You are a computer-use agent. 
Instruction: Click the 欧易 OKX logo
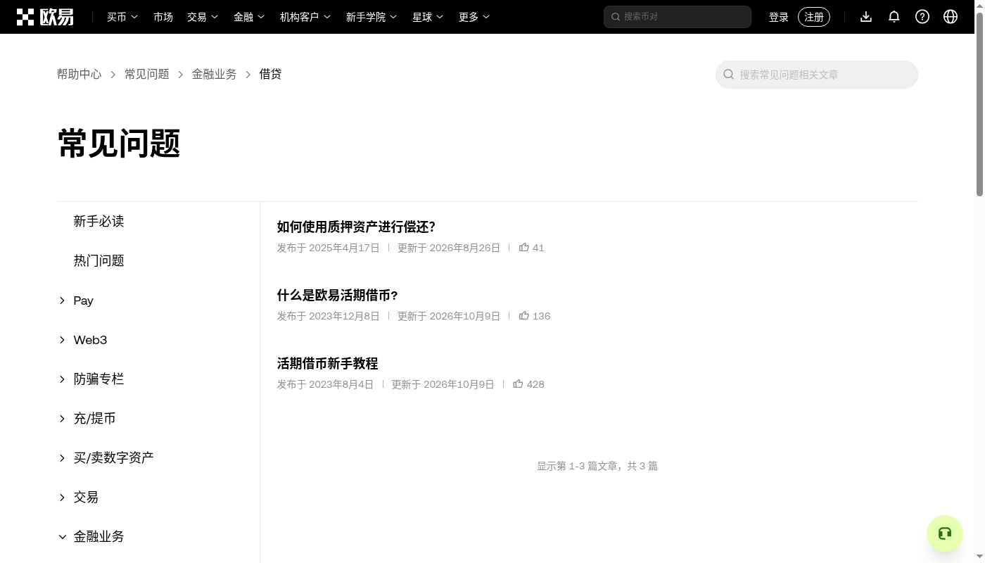[45, 17]
